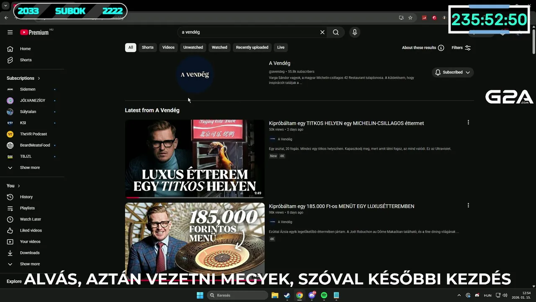Screen dimensions: 536x302
Task: Open the Subscribed notification dropdown
Action: (x=453, y=72)
